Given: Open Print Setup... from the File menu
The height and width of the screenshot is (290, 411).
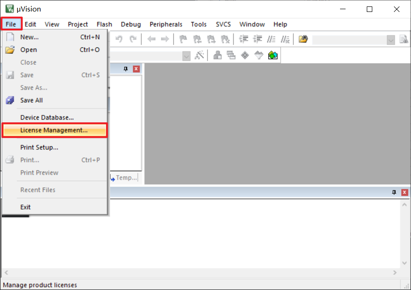Looking at the screenshot, I should (x=54, y=147).
